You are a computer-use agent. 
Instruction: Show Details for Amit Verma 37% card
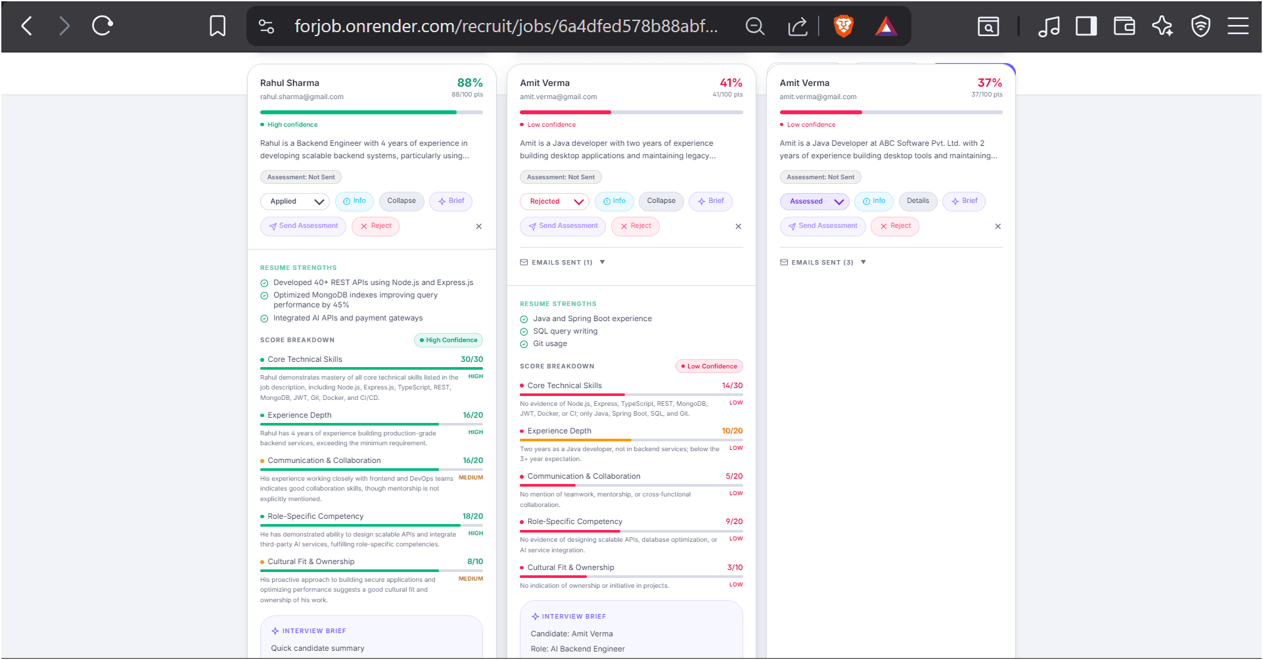(917, 201)
